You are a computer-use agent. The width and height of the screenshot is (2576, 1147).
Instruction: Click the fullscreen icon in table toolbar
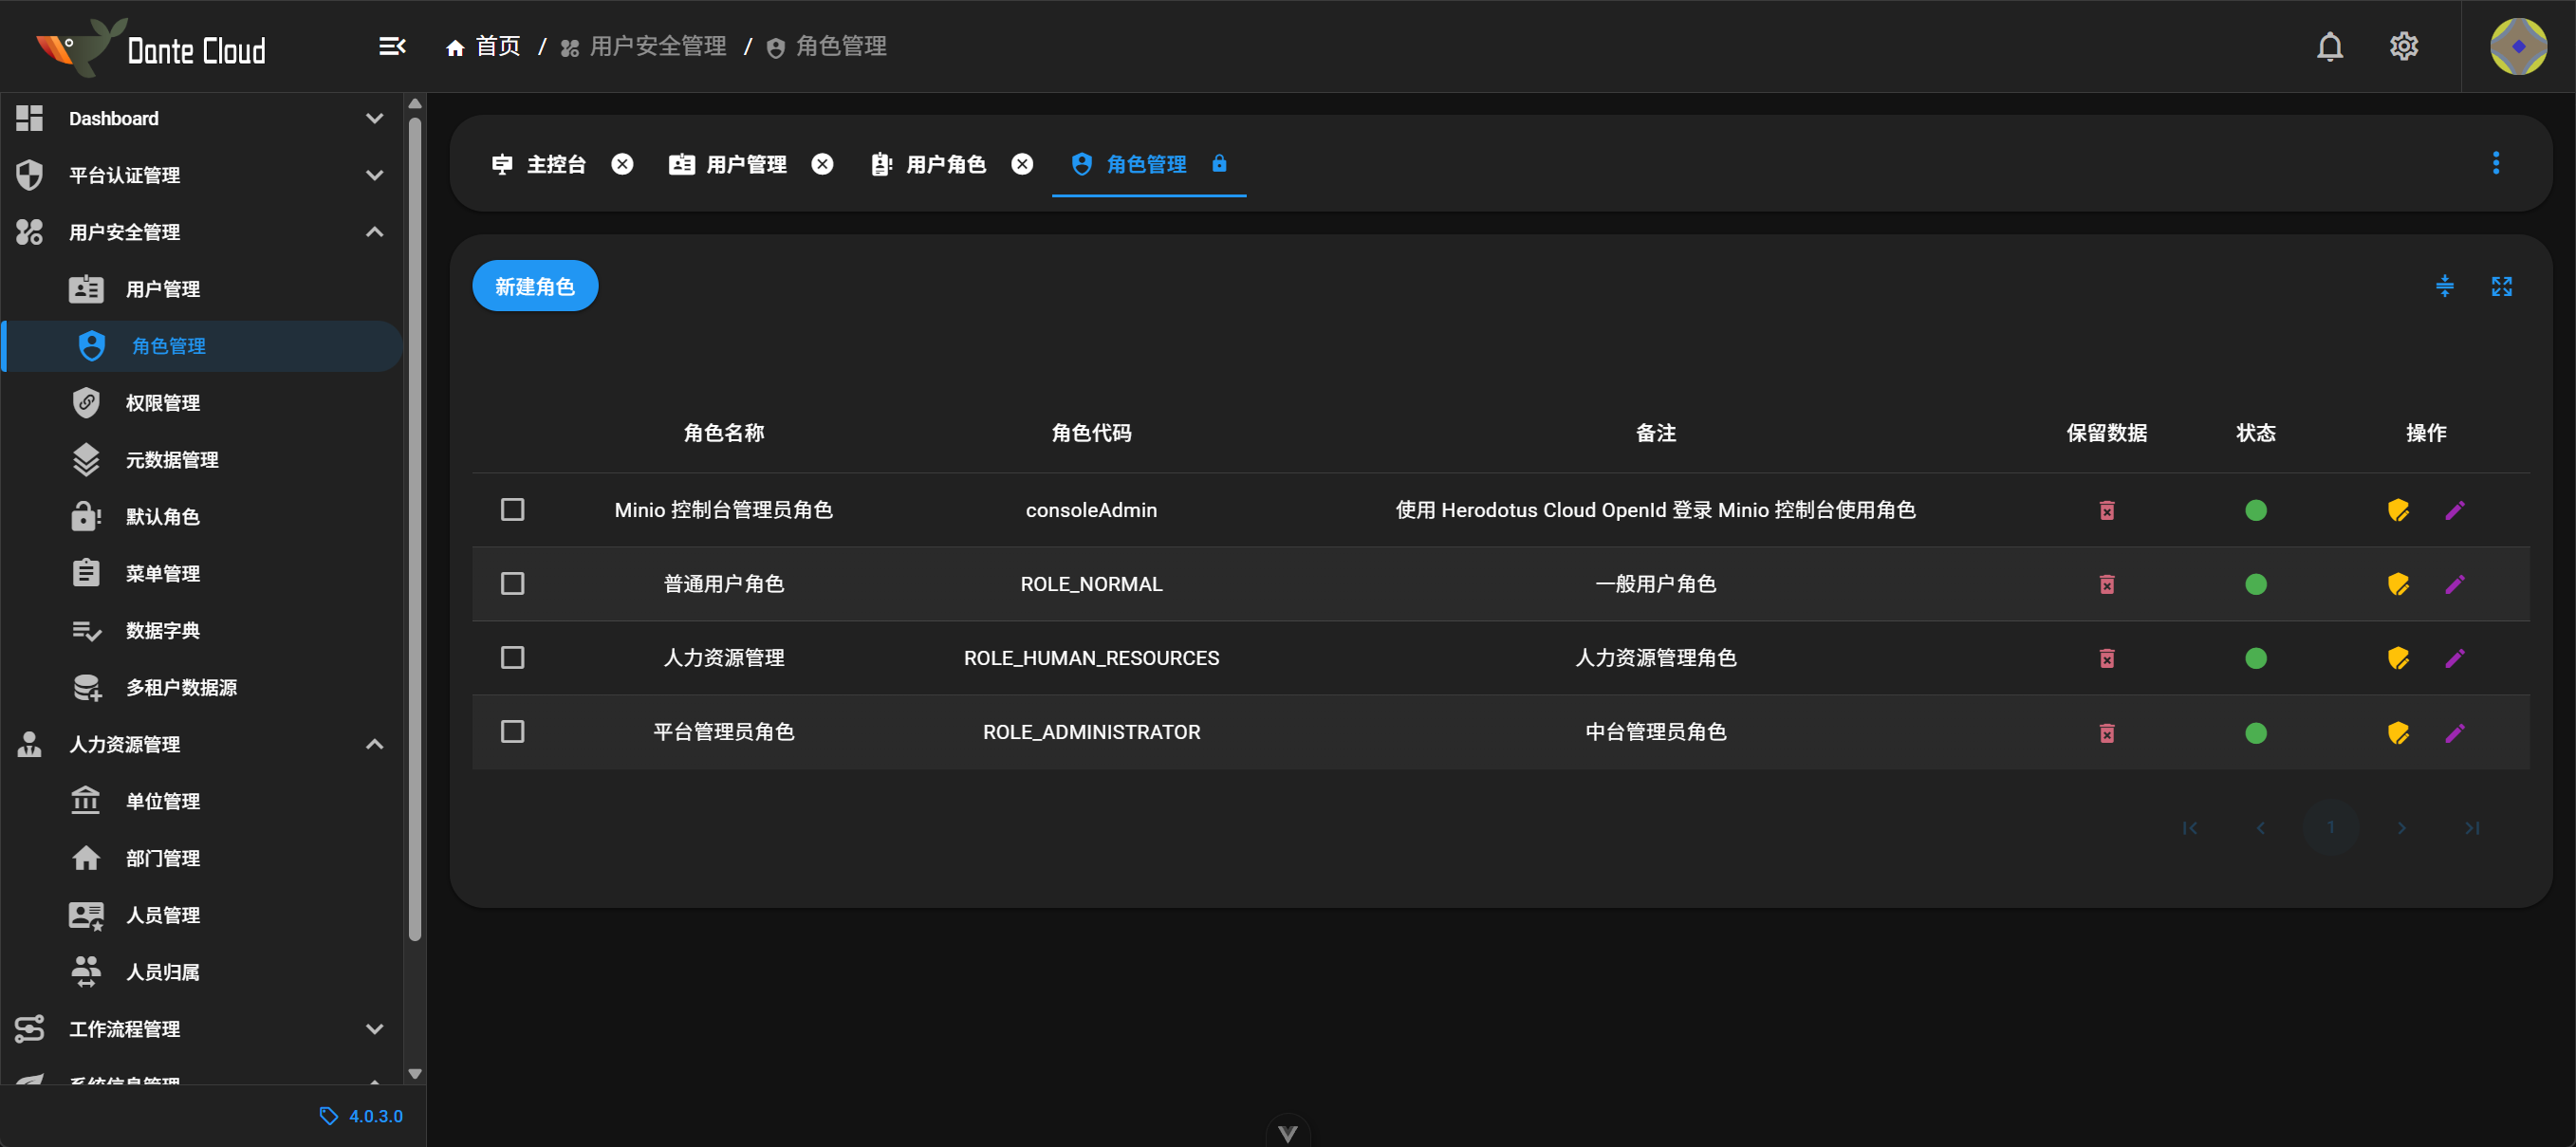(x=2501, y=287)
